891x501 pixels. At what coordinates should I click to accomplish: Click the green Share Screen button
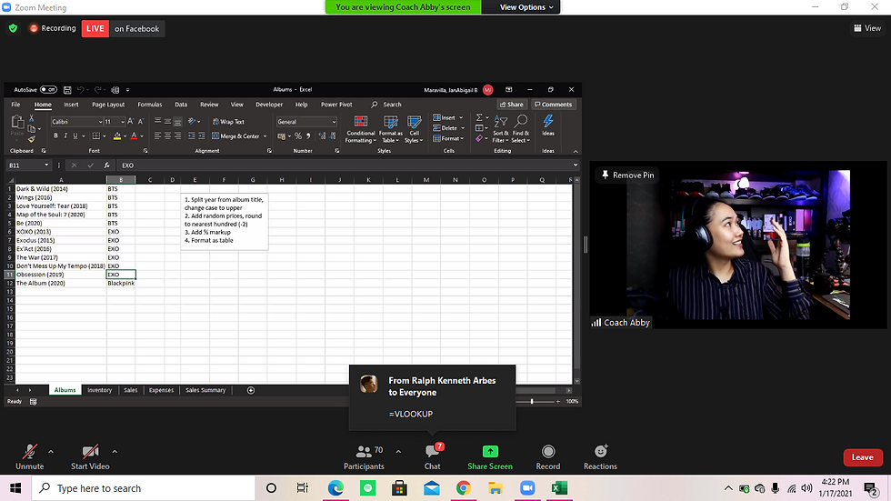(490, 457)
